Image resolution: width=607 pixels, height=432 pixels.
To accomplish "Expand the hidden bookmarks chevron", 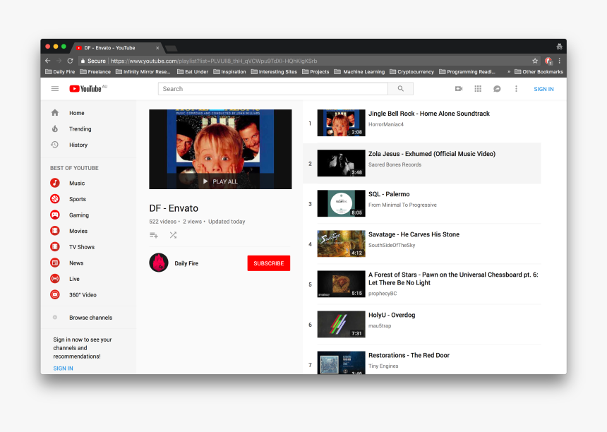I will point(509,71).
